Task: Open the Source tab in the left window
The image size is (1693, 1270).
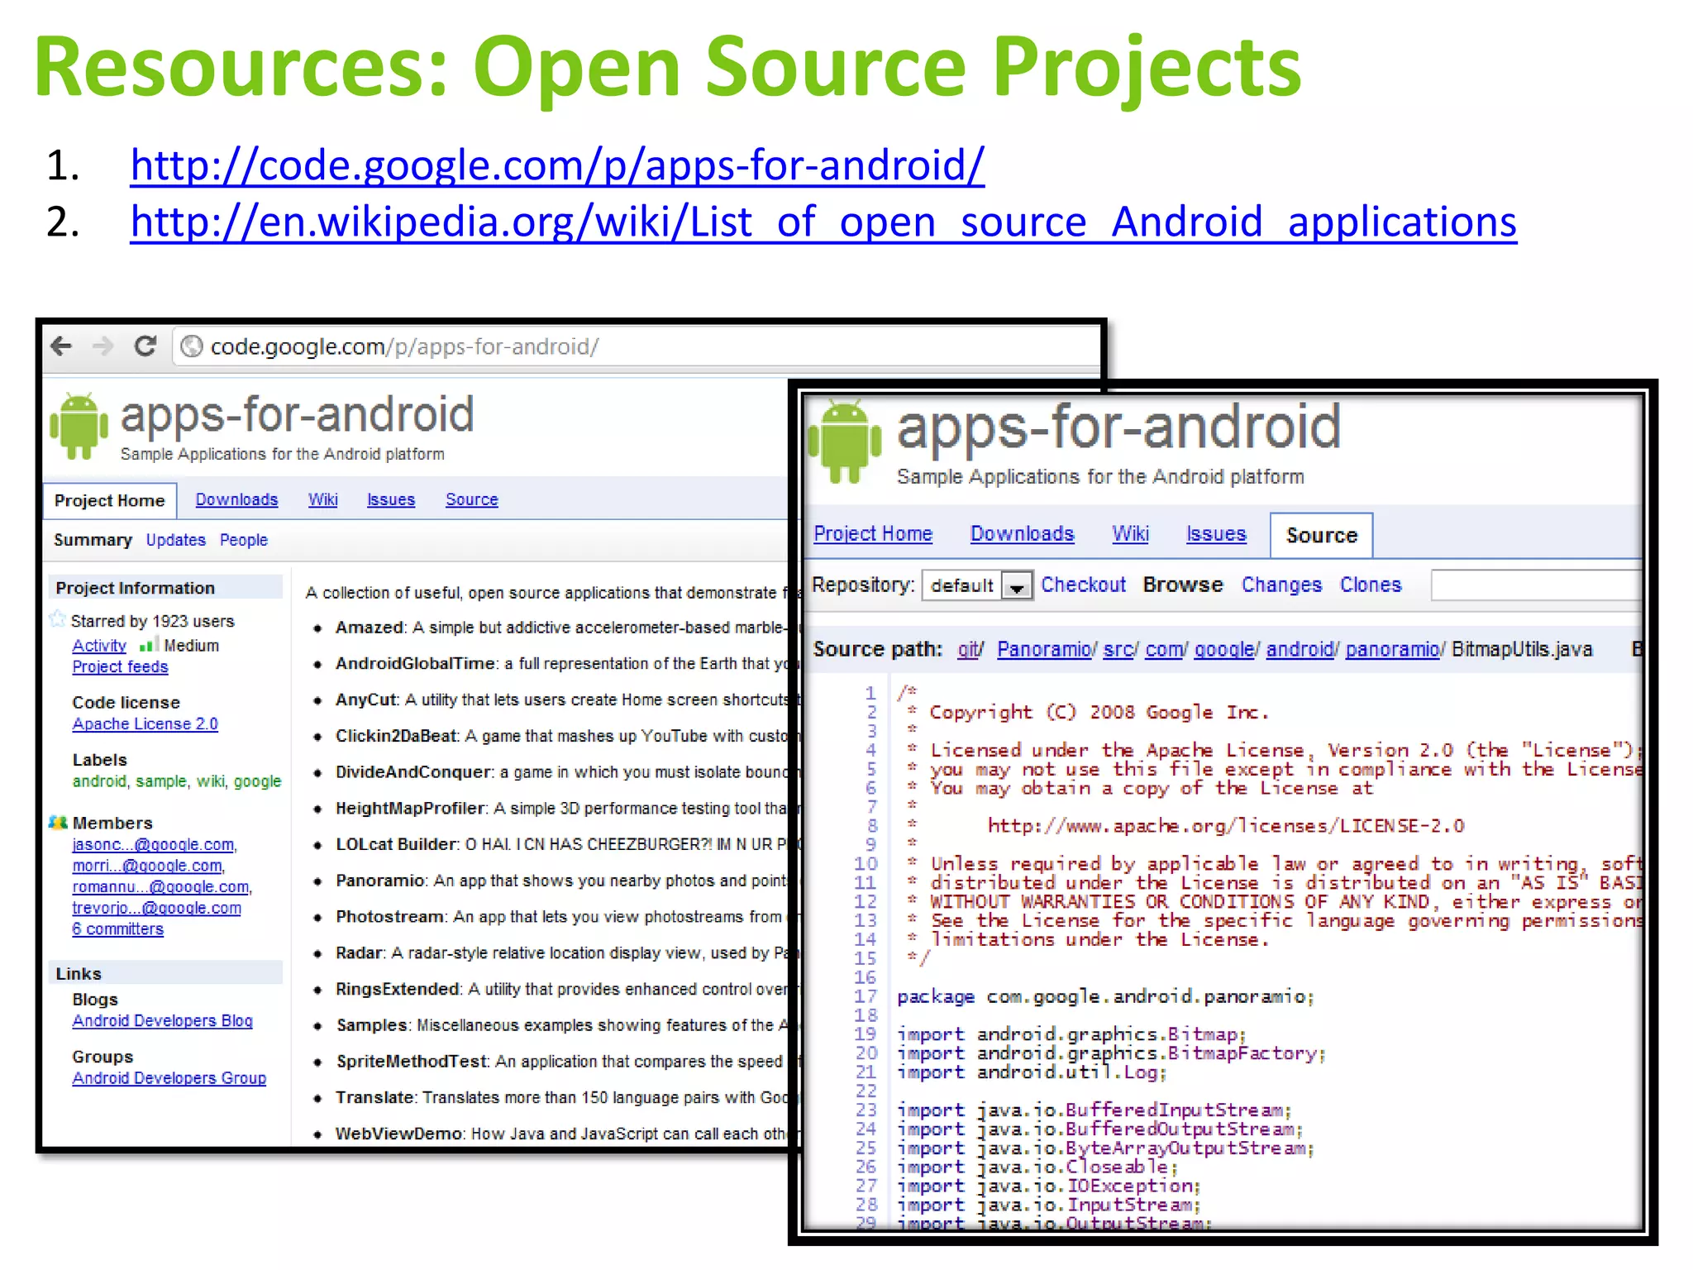Action: tap(472, 499)
